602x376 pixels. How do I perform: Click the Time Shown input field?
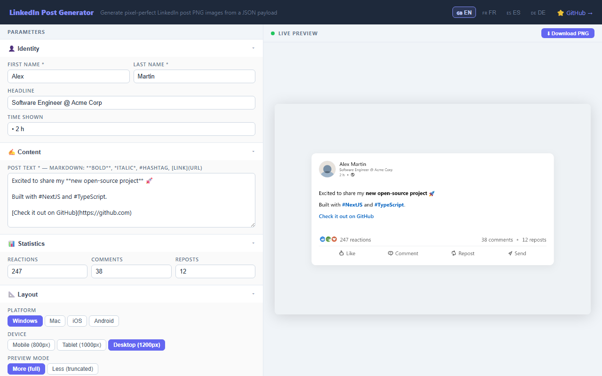pos(131,129)
